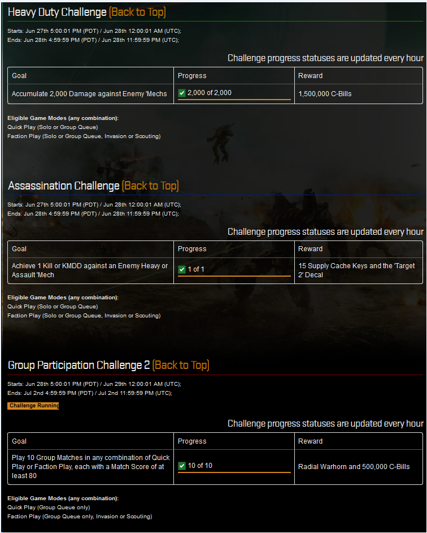
Task: Click the '2,000 of 2,000' progress text
Action: (x=210, y=93)
